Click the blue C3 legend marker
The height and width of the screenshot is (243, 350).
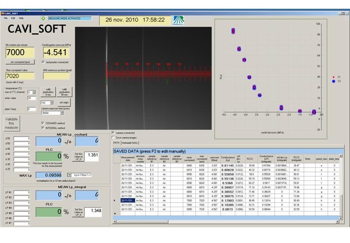coord(332,81)
